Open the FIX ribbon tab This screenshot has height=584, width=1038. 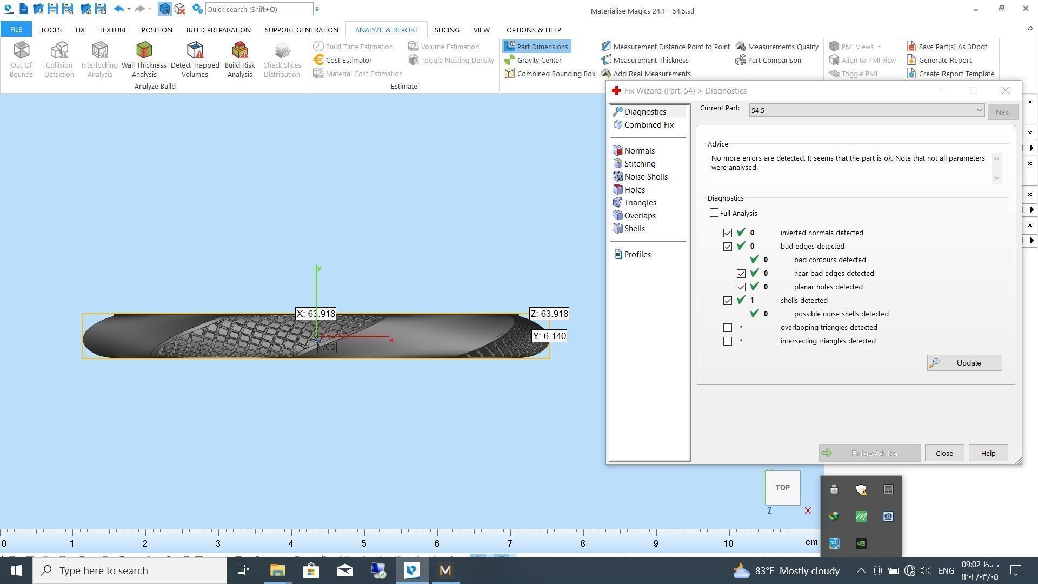tap(80, 30)
